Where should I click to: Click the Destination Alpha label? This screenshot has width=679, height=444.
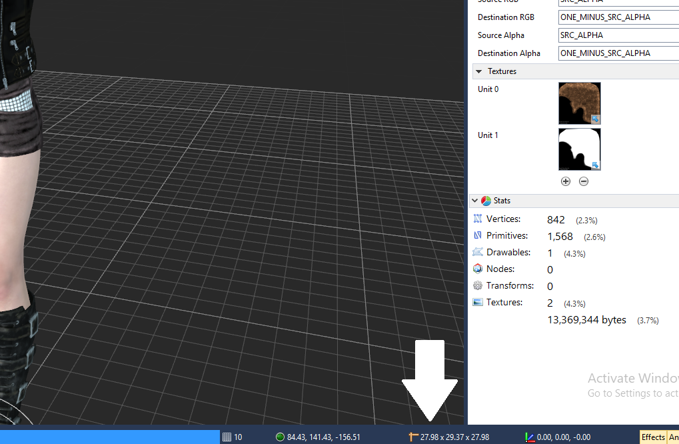pos(509,53)
